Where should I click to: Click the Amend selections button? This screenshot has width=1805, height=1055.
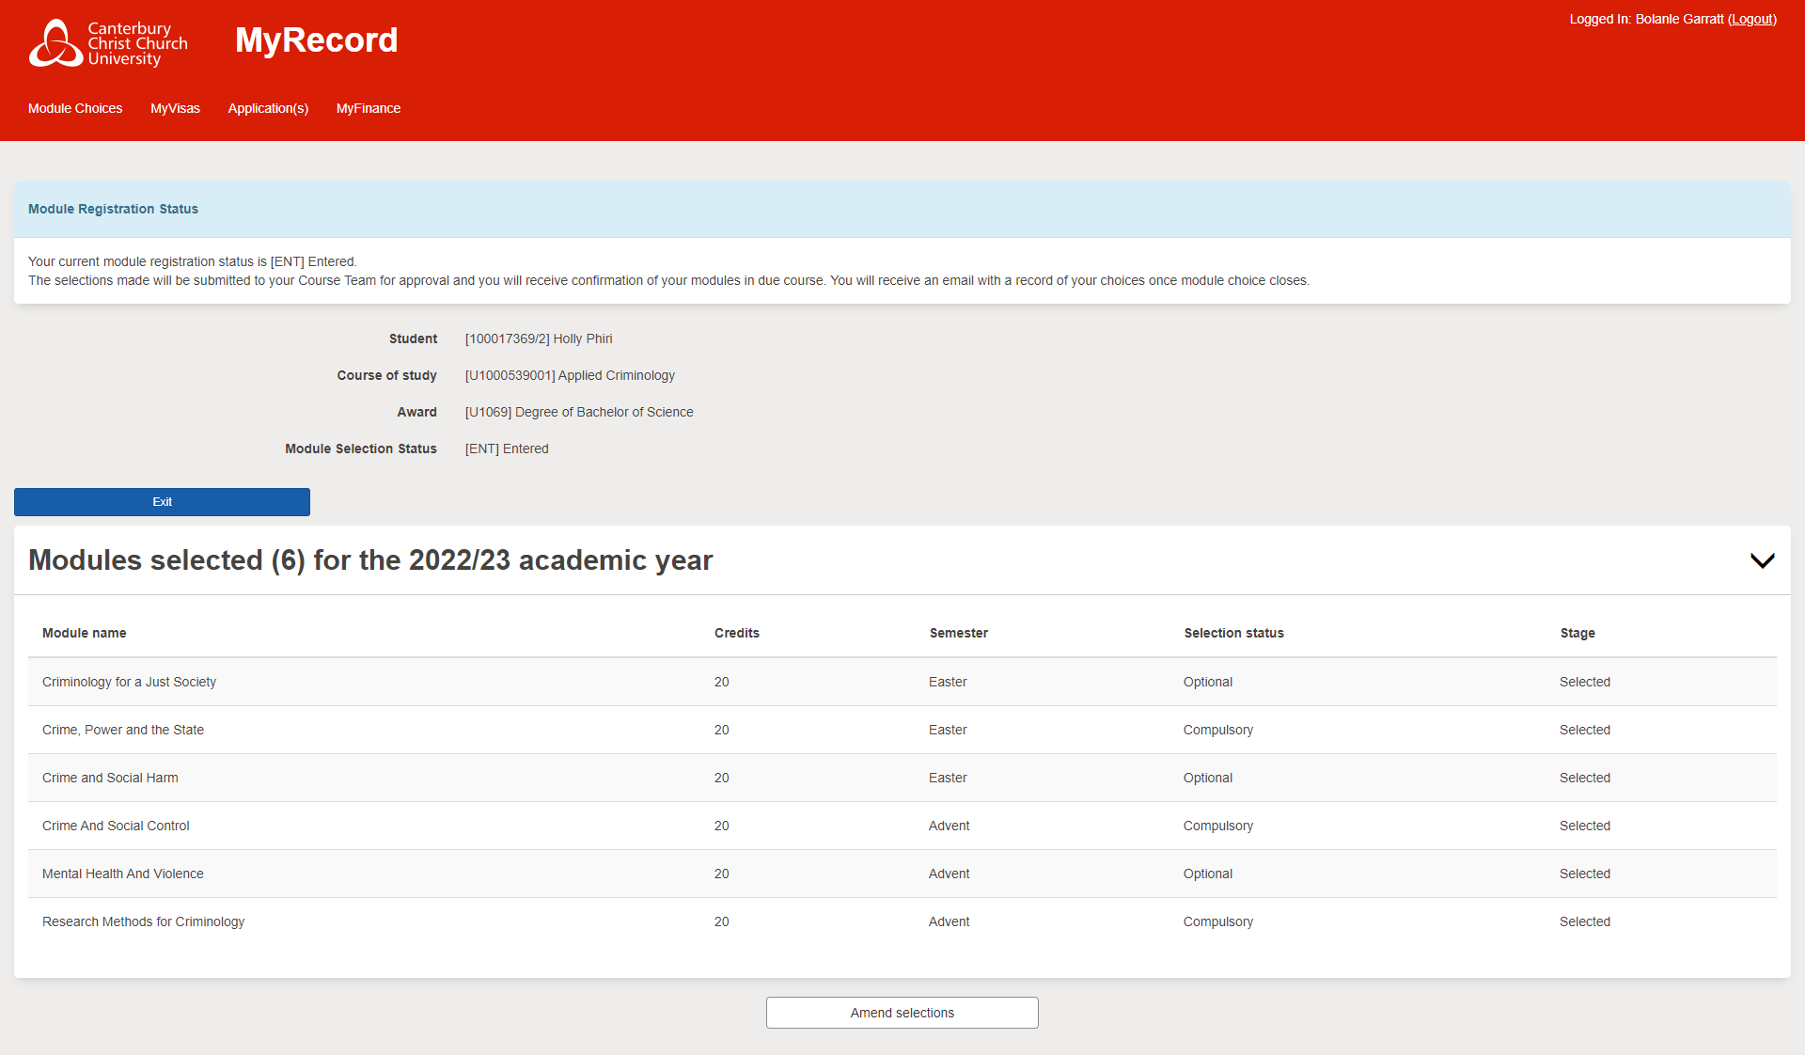(x=902, y=1013)
